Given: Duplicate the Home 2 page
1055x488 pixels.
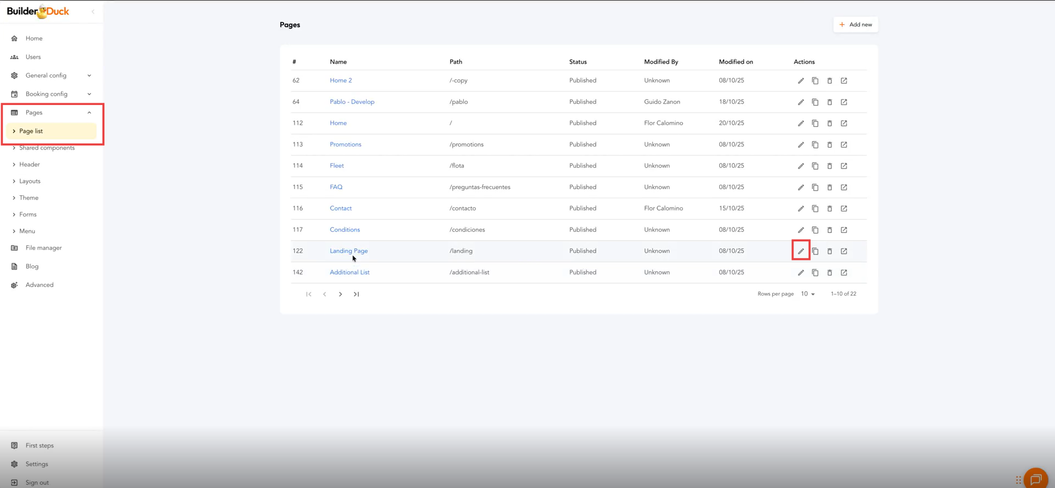Looking at the screenshot, I should (x=815, y=81).
